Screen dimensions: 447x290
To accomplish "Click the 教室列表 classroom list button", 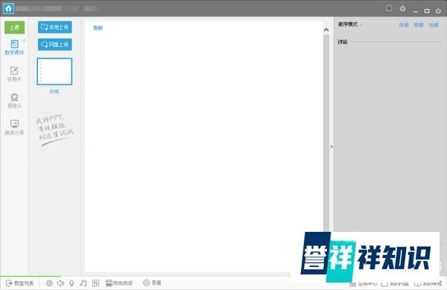I will [x=20, y=283].
